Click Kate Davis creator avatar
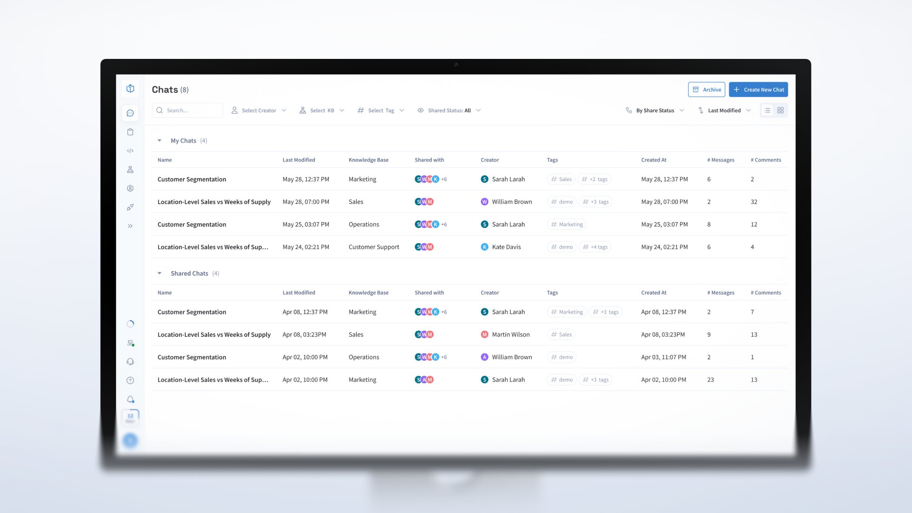The image size is (912, 513). (484, 247)
